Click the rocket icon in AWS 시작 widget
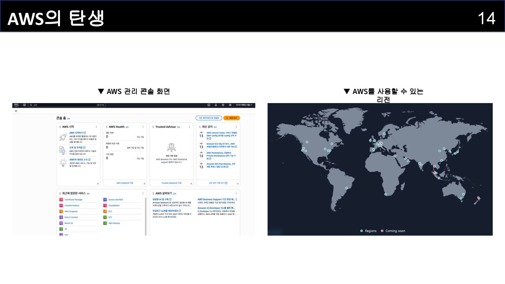The image size is (505, 284). click(x=63, y=137)
